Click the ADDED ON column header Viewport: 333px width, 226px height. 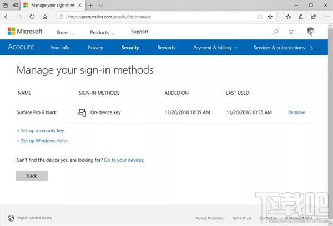click(176, 93)
